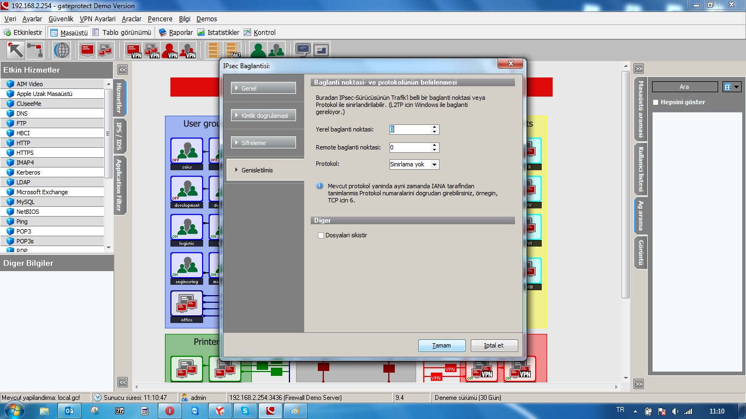Expand the Sifreleme section
Screen dimensions: 746x419
click(263, 143)
